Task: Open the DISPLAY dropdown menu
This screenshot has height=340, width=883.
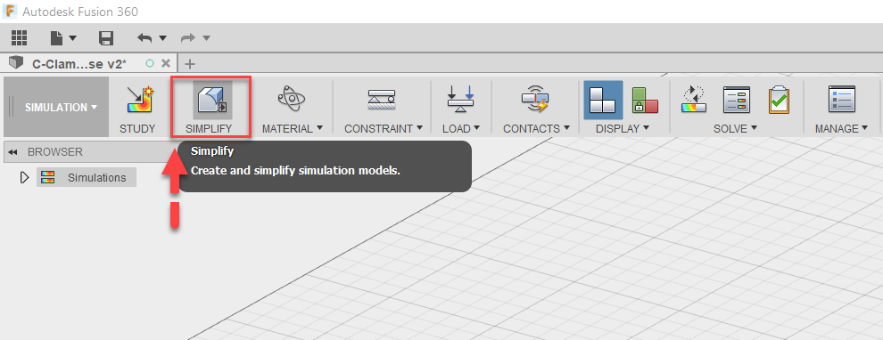Action: (623, 129)
